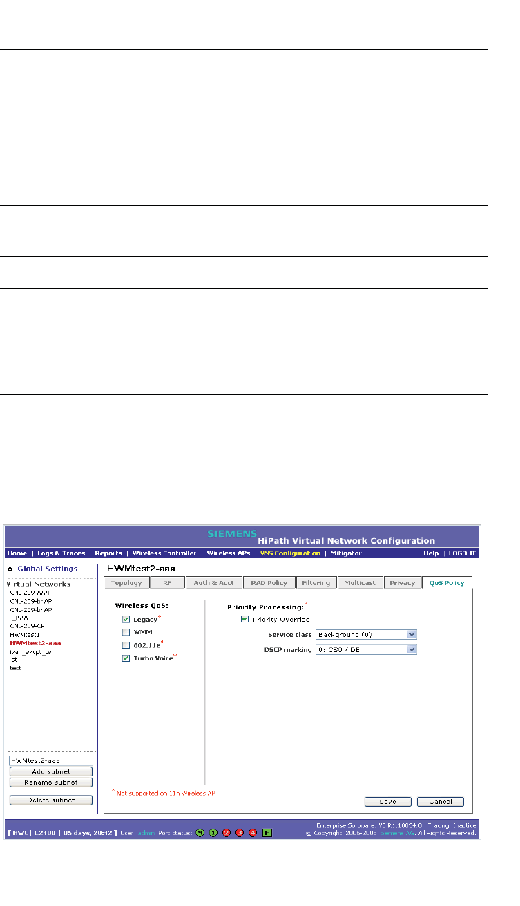Viewport: 520px width, 906px height.
Task: Select HWMtest1 virtual network
Action: pyautogui.click(x=26, y=634)
